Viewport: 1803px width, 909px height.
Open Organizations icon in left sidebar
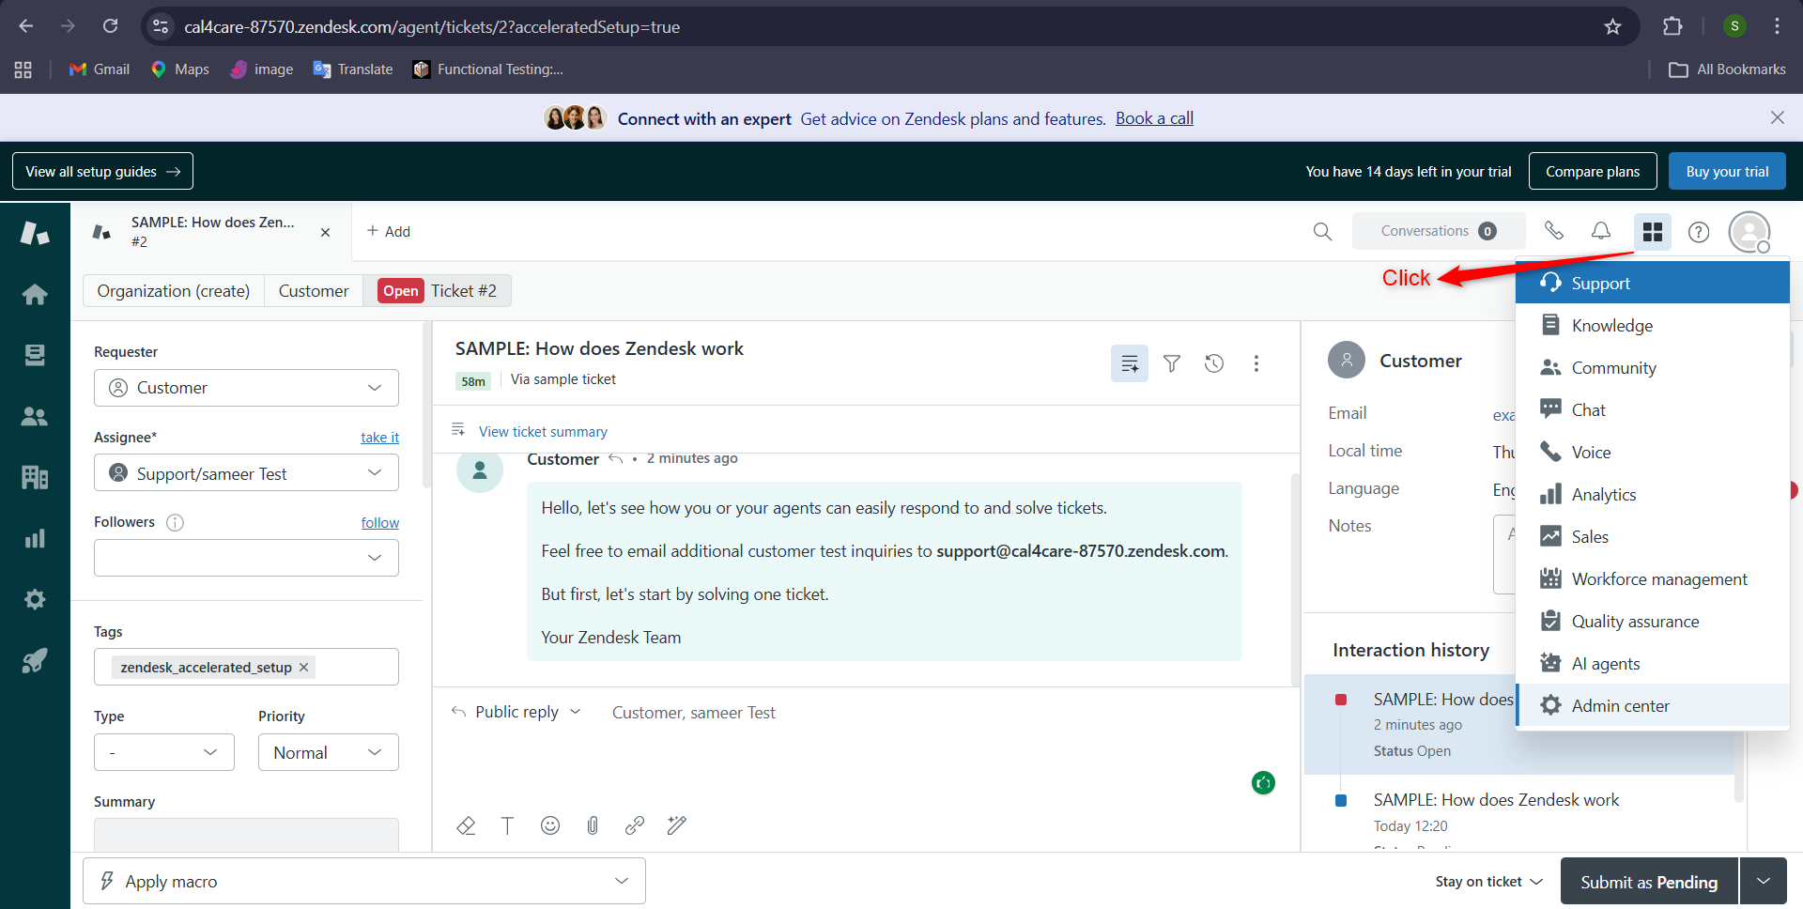tap(35, 477)
